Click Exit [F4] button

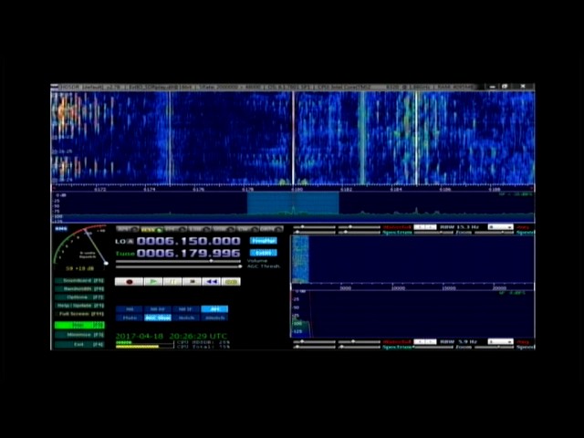tap(79, 345)
